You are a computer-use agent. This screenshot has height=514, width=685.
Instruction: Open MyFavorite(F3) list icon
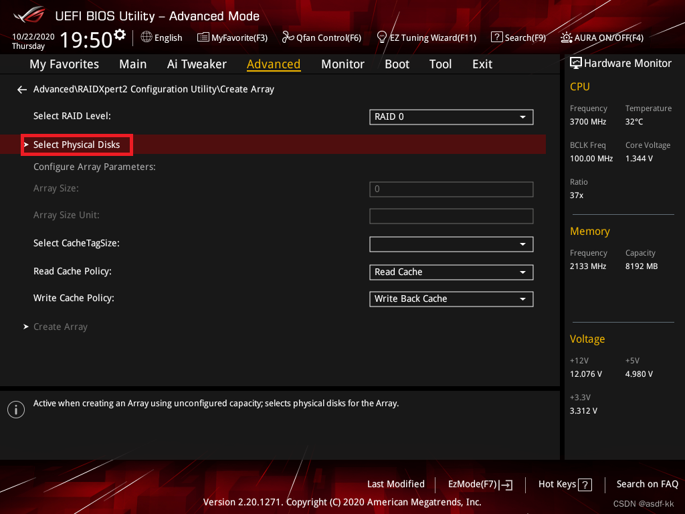coord(203,37)
